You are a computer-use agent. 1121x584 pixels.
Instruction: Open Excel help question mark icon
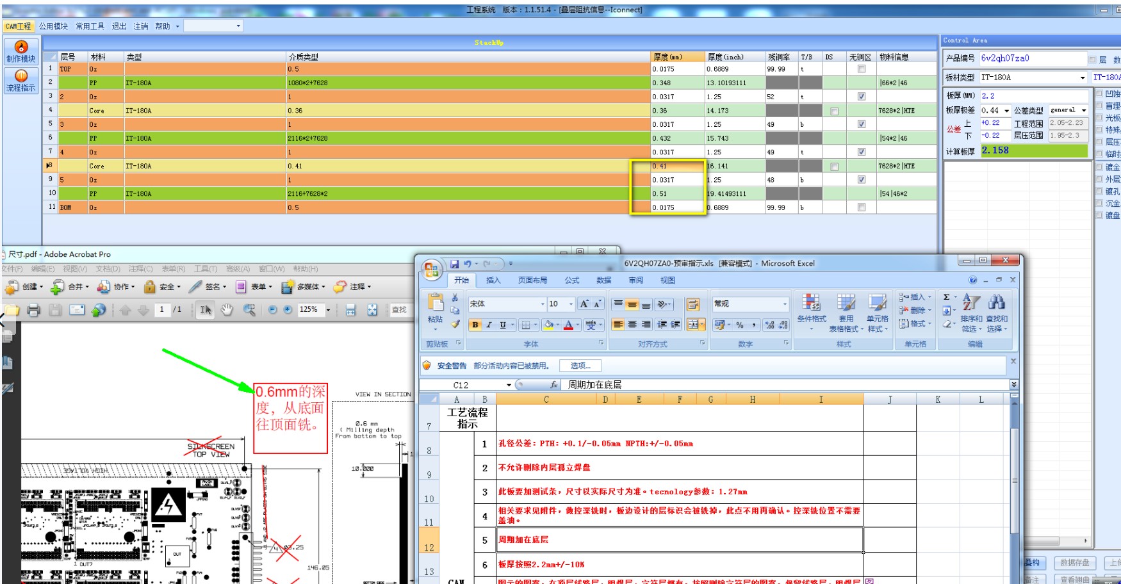(x=973, y=280)
